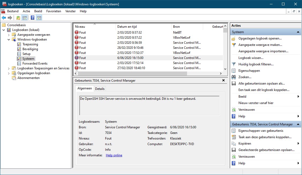The height and width of the screenshot is (175, 302).
Task: Expand Logboeken Toepassingen en Services node
Action: coord(9,68)
